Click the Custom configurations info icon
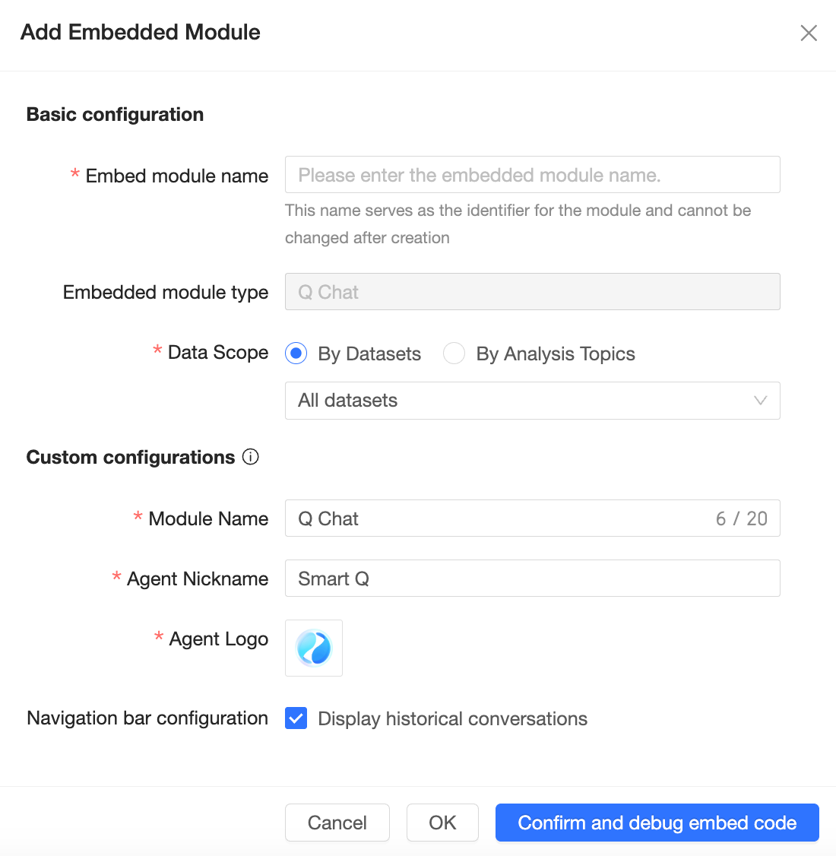Image resolution: width=836 pixels, height=856 pixels. (251, 457)
